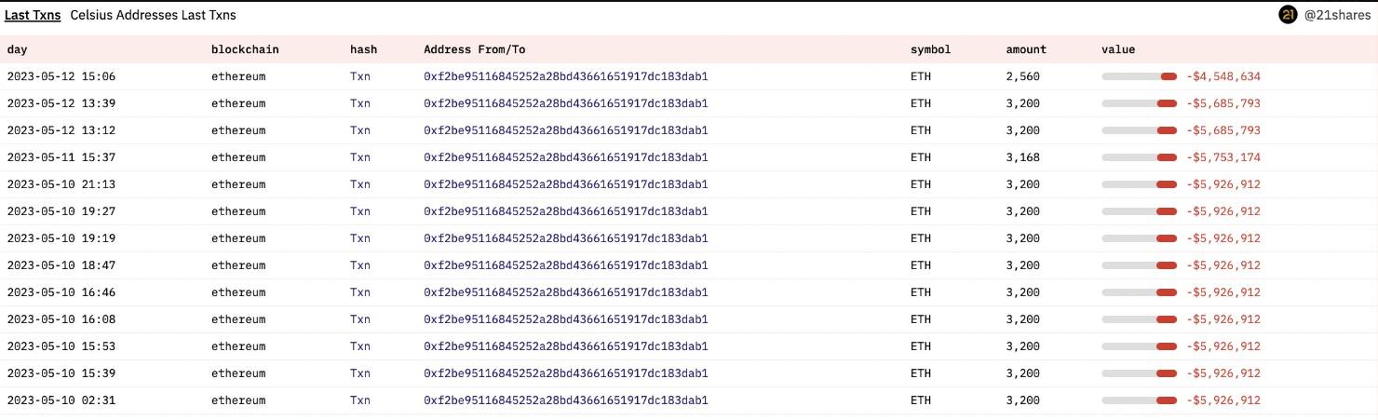Viewport: 1378px width, 420px height.
Task: Click the value bar for -$5,753,174
Action: [x=1140, y=157]
